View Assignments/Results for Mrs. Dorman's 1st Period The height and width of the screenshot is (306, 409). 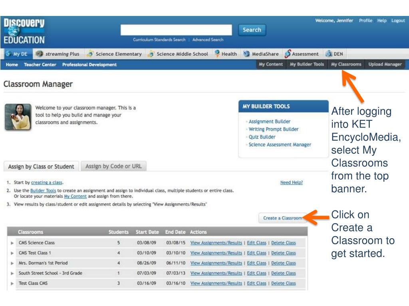[216, 263]
